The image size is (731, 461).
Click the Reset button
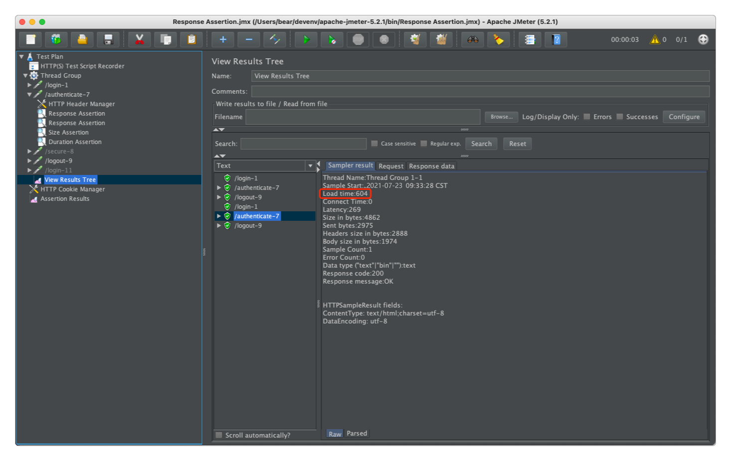tap(518, 144)
